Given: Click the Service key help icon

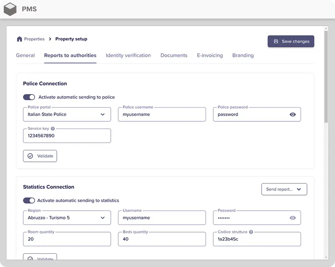Looking at the screenshot, I should pyautogui.click(x=53, y=129).
